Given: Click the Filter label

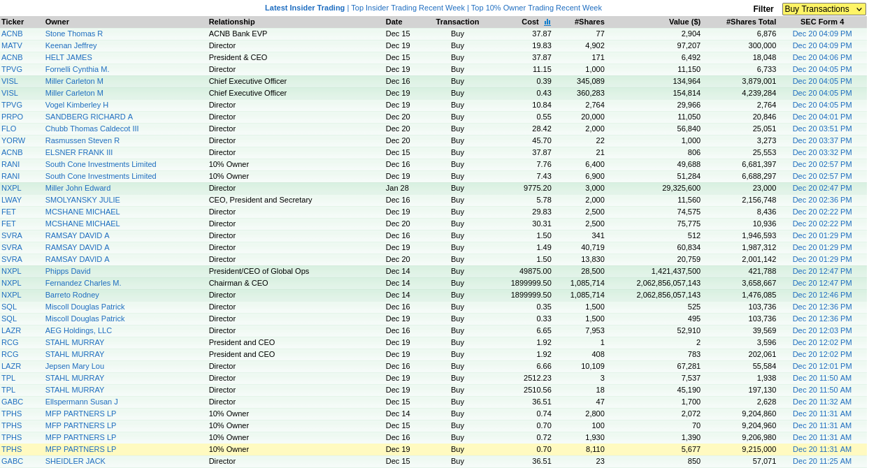Looking at the screenshot, I should coord(763,9).
